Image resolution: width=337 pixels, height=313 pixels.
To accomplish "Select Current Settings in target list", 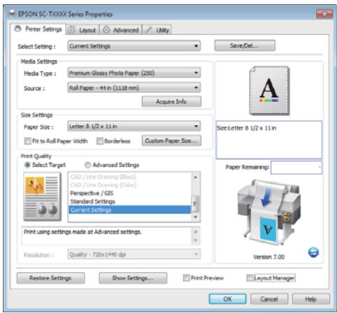I will point(129,210).
